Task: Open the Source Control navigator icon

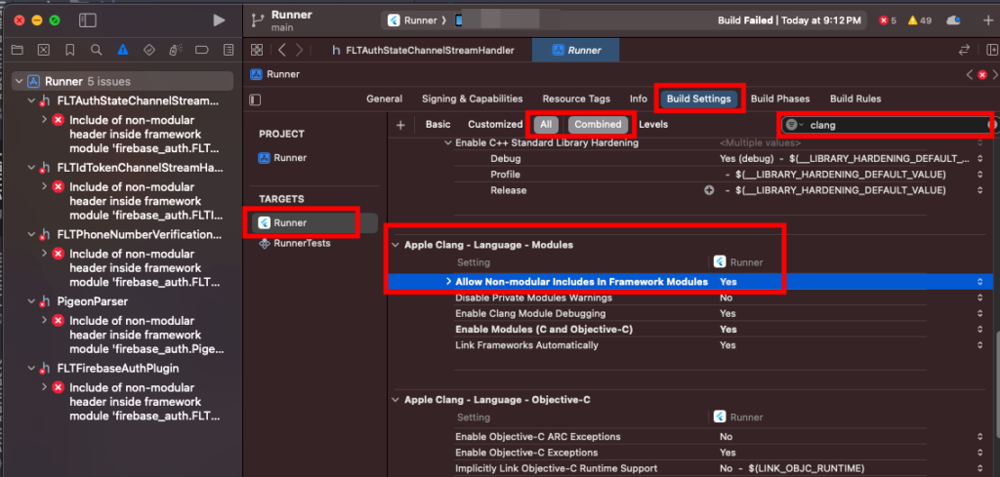Action: coord(43,50)
